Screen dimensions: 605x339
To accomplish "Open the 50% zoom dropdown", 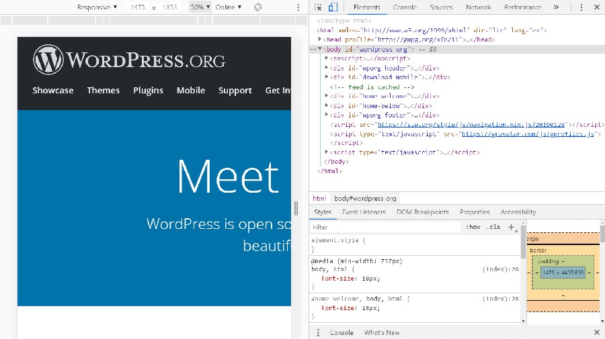I will (200, 7).
